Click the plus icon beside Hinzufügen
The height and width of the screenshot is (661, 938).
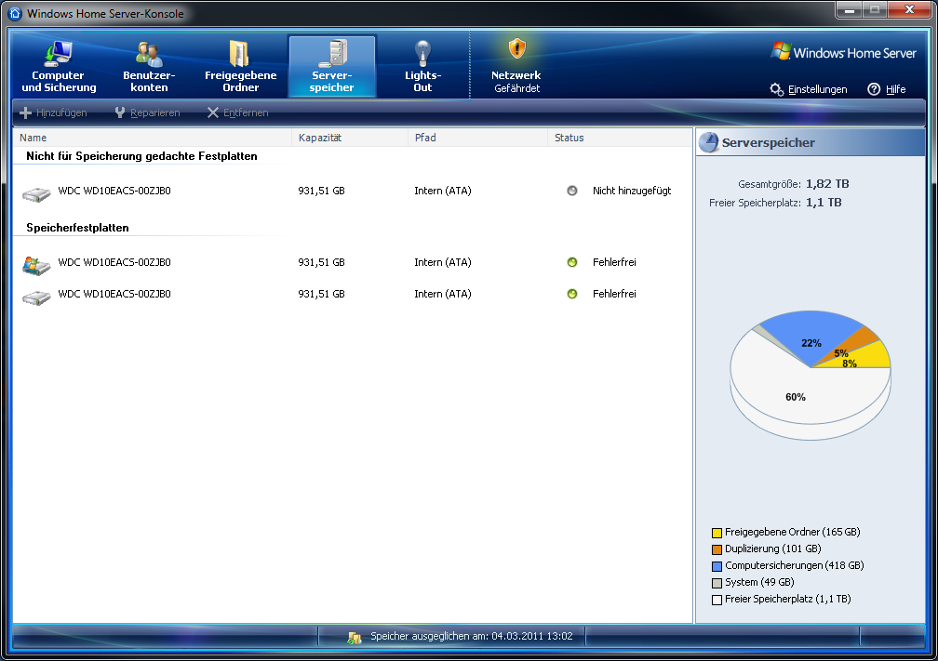[x=26, y=112]
